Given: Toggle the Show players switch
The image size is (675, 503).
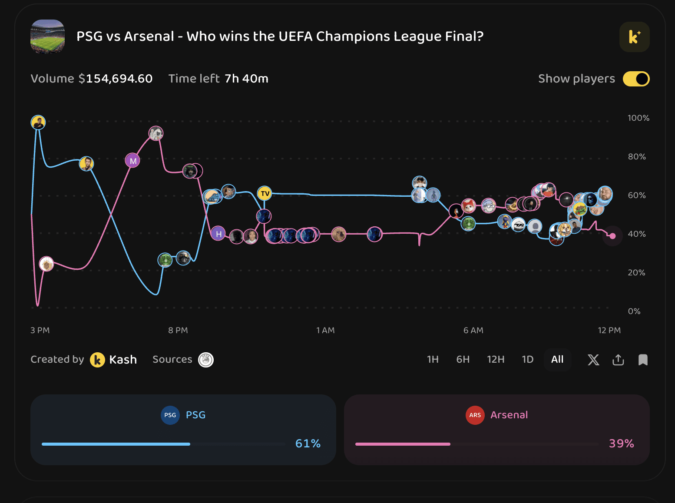Looking at the screenshot, I should (636, 79).
